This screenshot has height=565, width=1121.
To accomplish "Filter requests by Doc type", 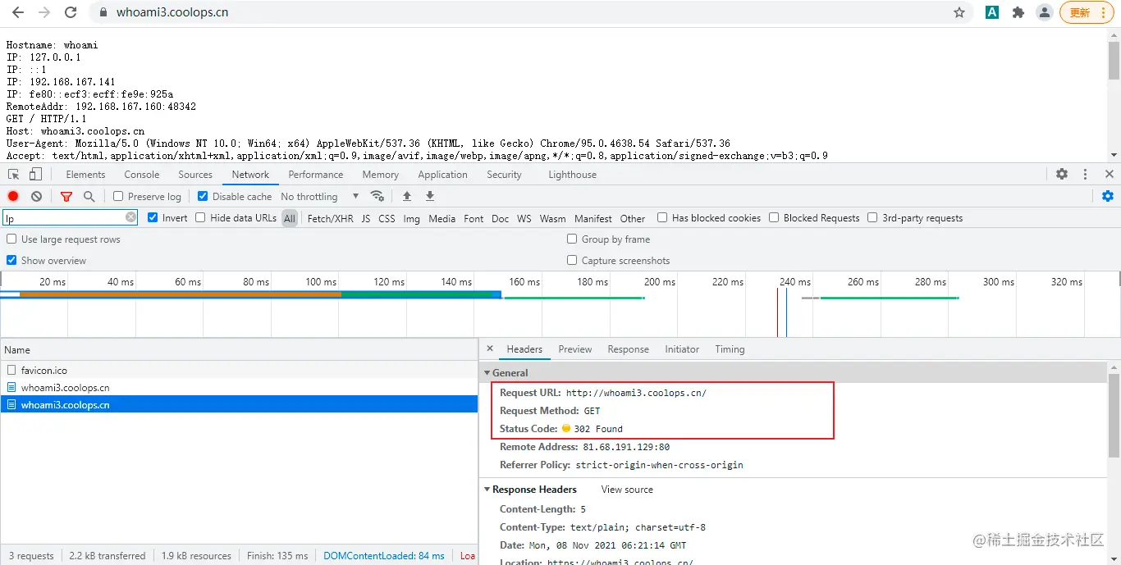I will (x=500, y=218).
